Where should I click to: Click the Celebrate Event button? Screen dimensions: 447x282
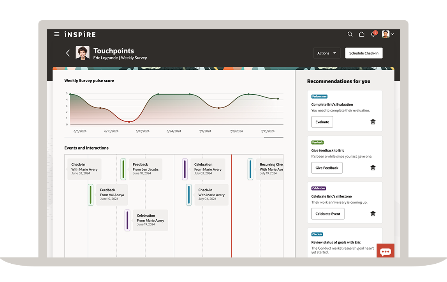327,213
